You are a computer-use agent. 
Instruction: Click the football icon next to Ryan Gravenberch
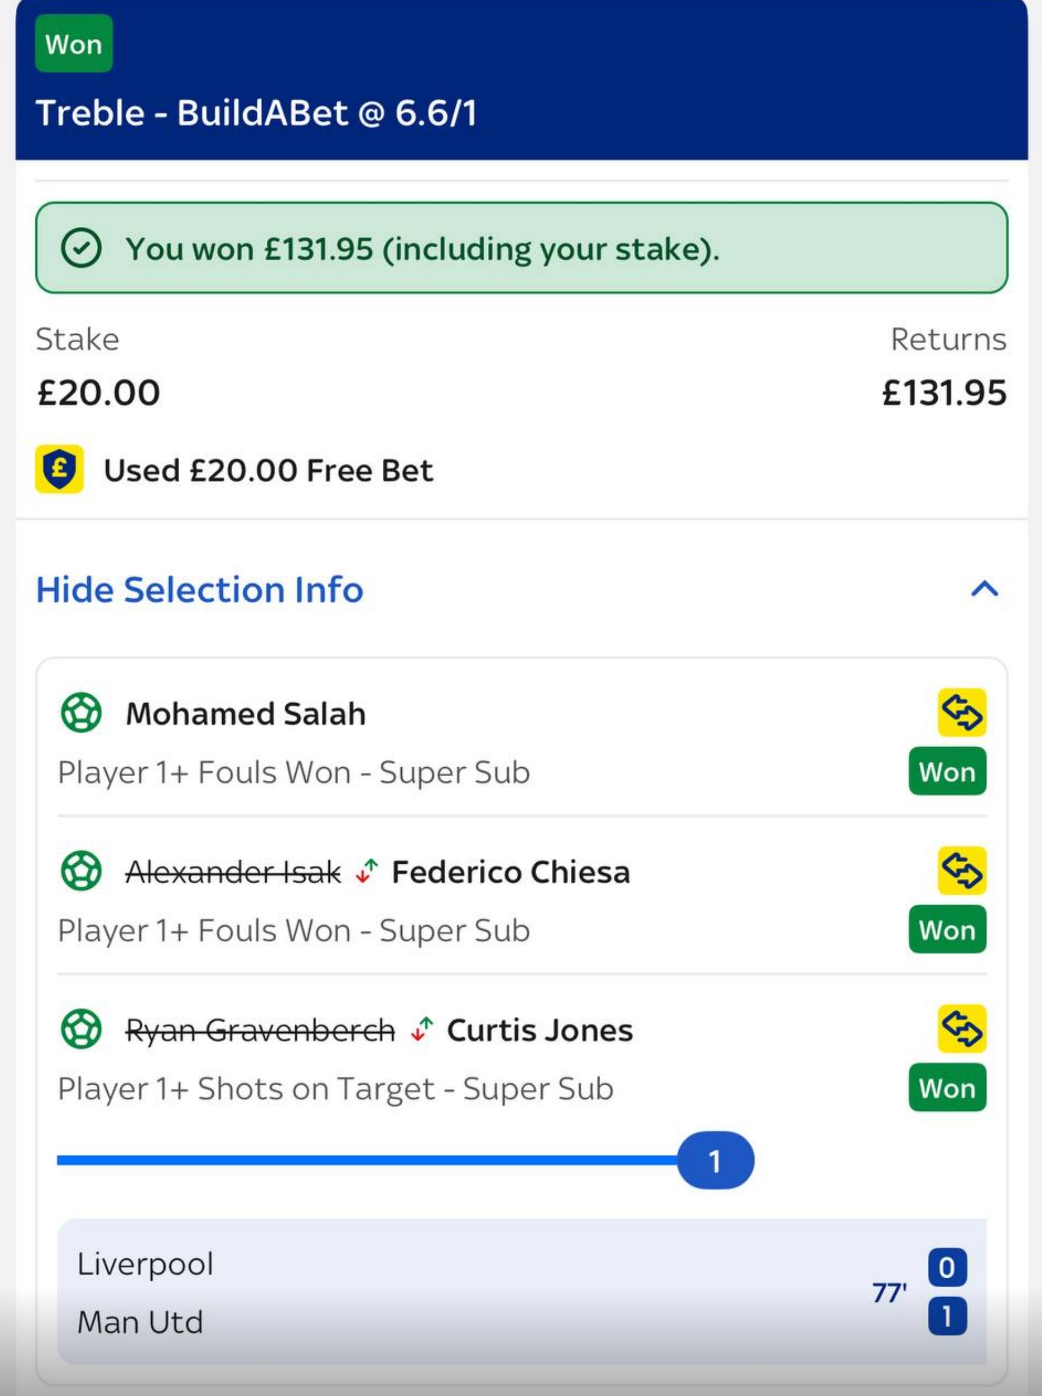pyautogui.click(x=82, y=1030)
